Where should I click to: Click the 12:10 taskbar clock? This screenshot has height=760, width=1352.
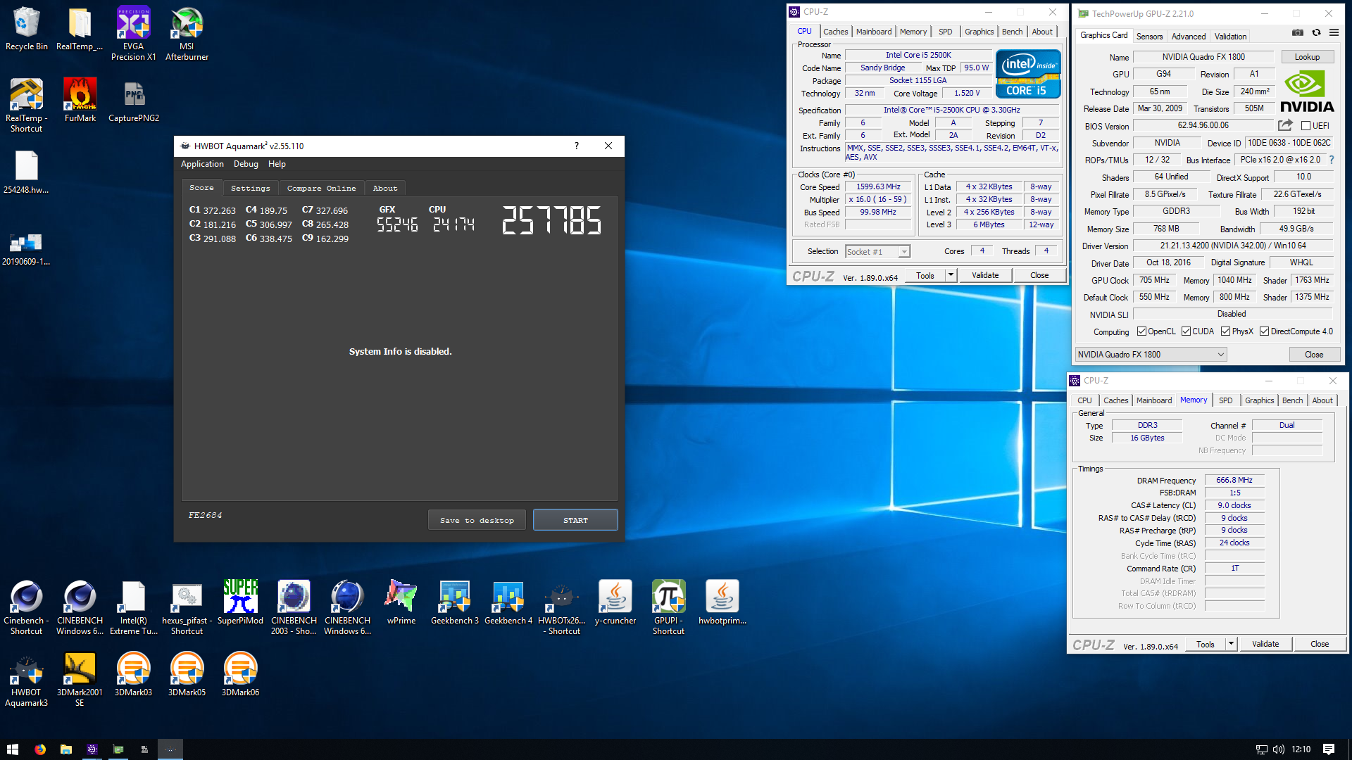click(1301, 749)
